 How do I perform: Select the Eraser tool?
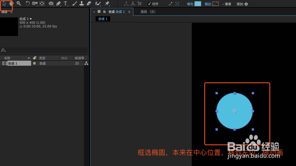point(89,3)
